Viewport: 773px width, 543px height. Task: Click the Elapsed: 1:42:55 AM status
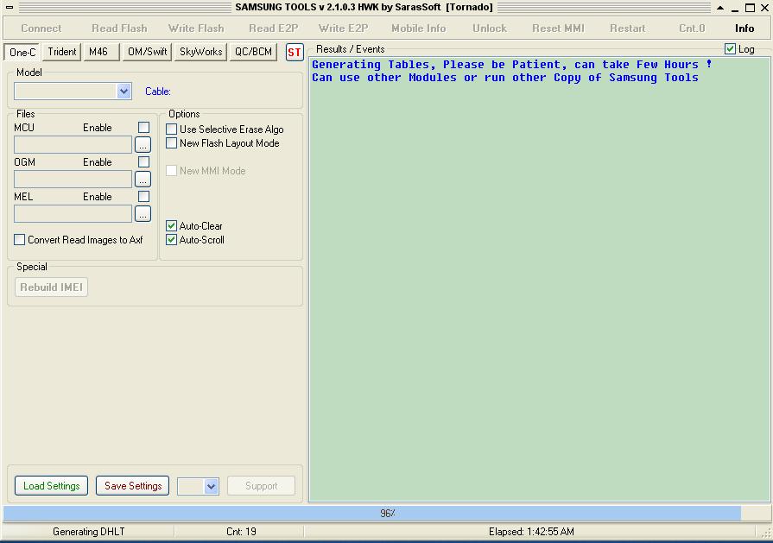(531, 532)
